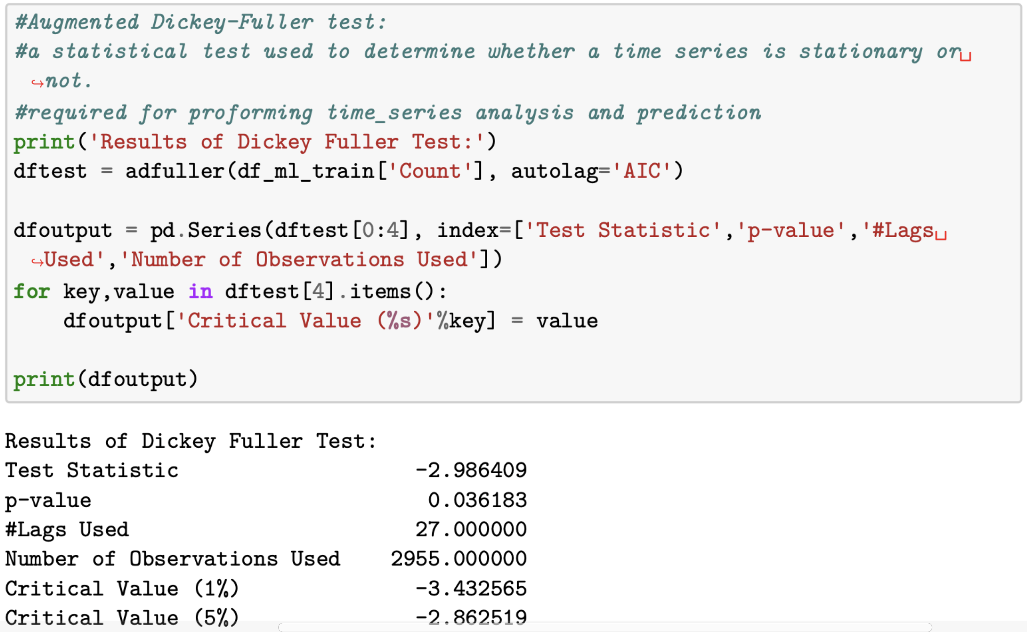The height and width of the screenshot is (632, 1027).
Task: Click the 1% critical value -3.432565
Action: point(471,589)
